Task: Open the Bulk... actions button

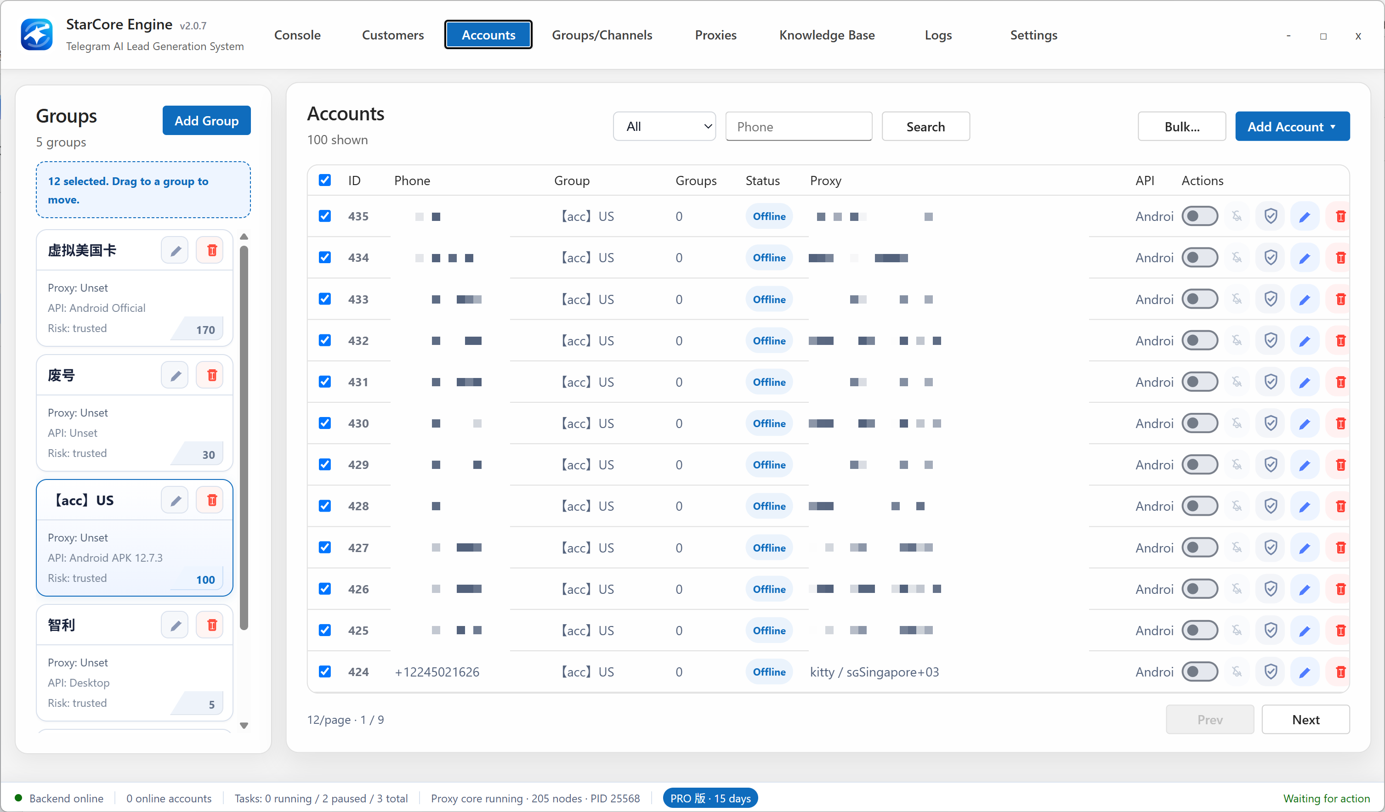Action: (1181, 126)
